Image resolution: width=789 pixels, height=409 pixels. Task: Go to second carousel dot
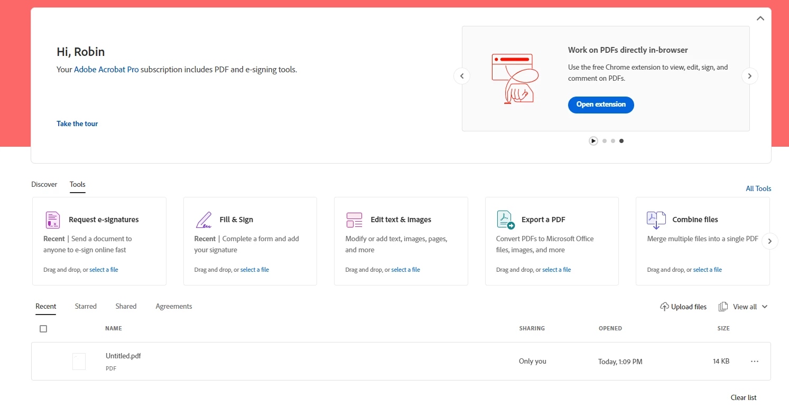pos(613,141)
